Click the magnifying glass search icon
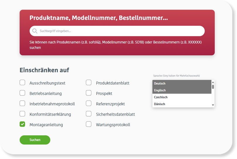Image resolution: width=237 pixels, height=159 pixels. [35, 31]
